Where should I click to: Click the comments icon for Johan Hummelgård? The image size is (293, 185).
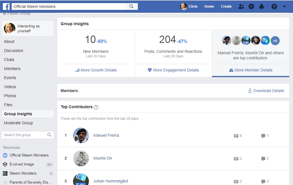[263, 181]
